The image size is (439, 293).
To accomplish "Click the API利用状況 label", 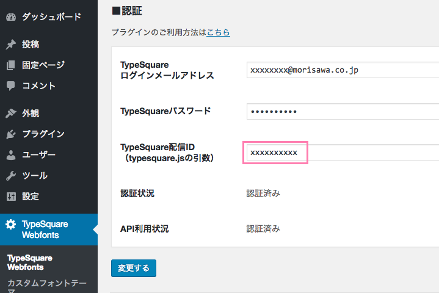I will pos(145,229).
